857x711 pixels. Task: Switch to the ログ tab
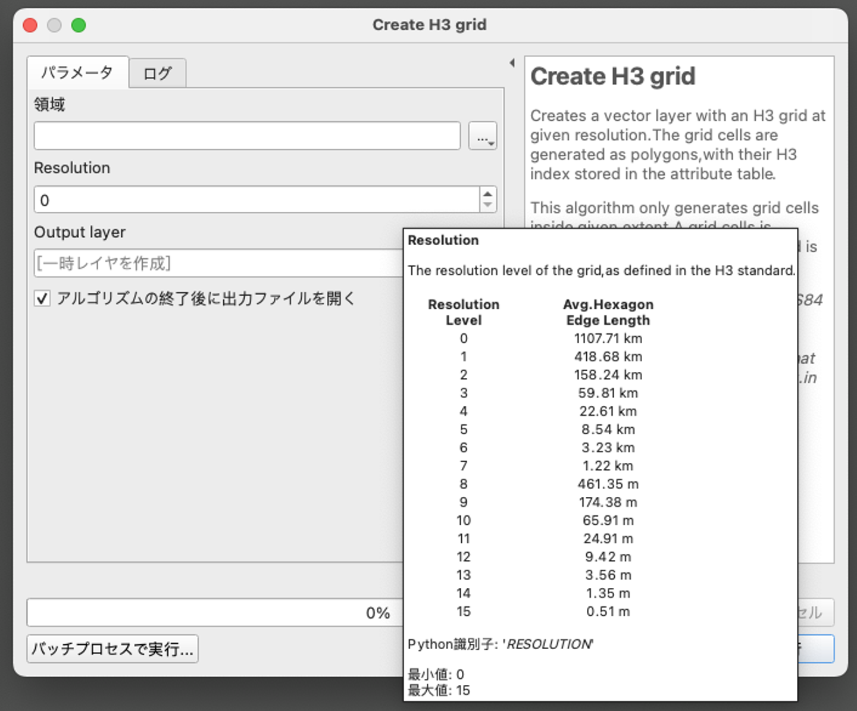[158, 74]
